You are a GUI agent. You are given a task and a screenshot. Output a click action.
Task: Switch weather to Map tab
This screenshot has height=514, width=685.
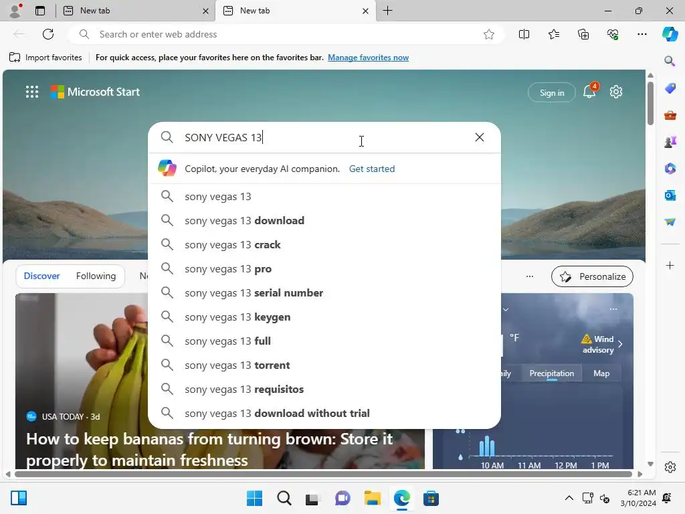click(601, 373)
